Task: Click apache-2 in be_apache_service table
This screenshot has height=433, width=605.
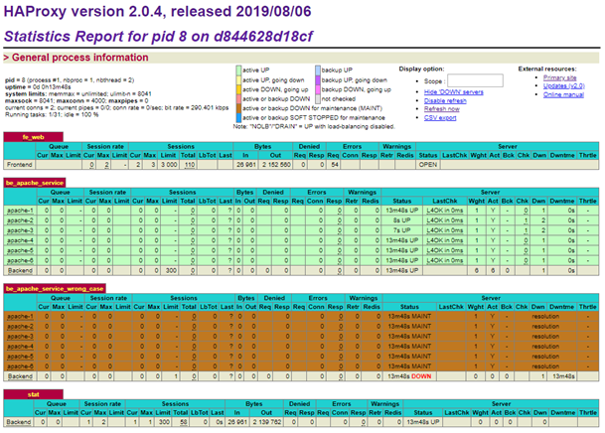Action: tap(20, 220)
